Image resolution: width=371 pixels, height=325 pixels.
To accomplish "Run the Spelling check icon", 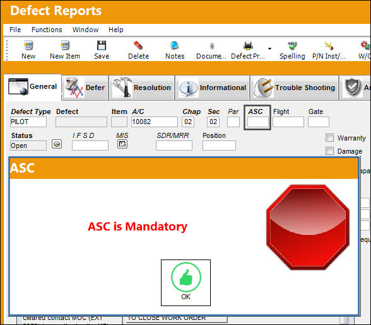I will pyautogui.click(x=292, y=45).
